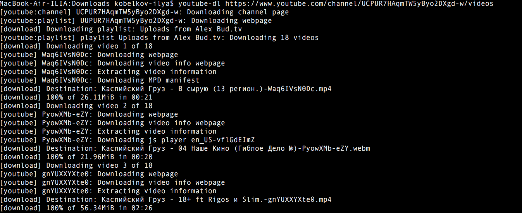This screenshot has height=213, width=522.
Task: Click filename ending in Waq6IVsN0Dc.mp4
Action: [217, 89]
